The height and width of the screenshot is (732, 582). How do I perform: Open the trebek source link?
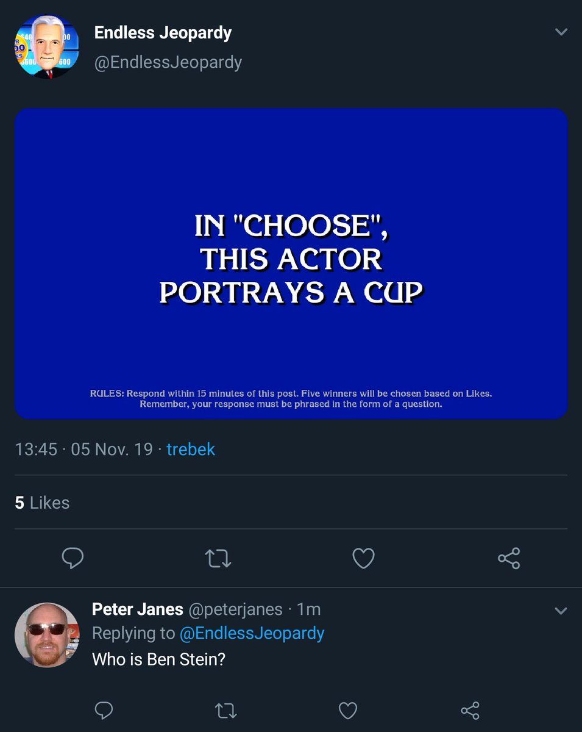(x=191, y=450)
